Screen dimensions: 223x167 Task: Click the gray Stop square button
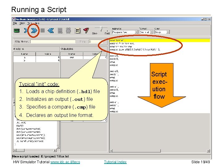(x=42, y=31)
